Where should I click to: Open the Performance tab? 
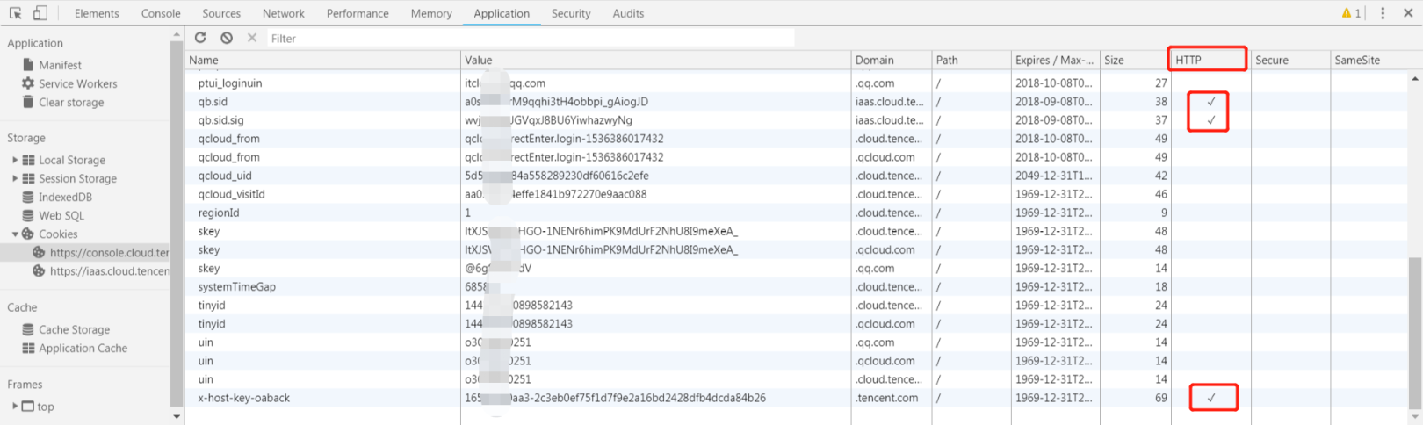358,13
